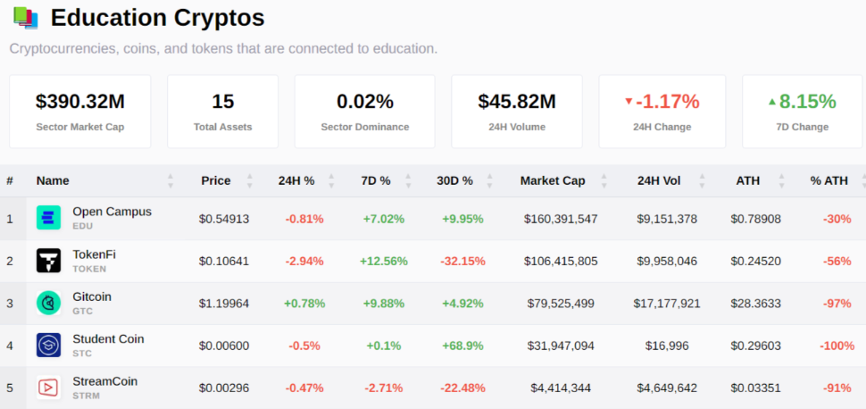
Task: Click the Student Coin logo icon
Action: [48, 345]
